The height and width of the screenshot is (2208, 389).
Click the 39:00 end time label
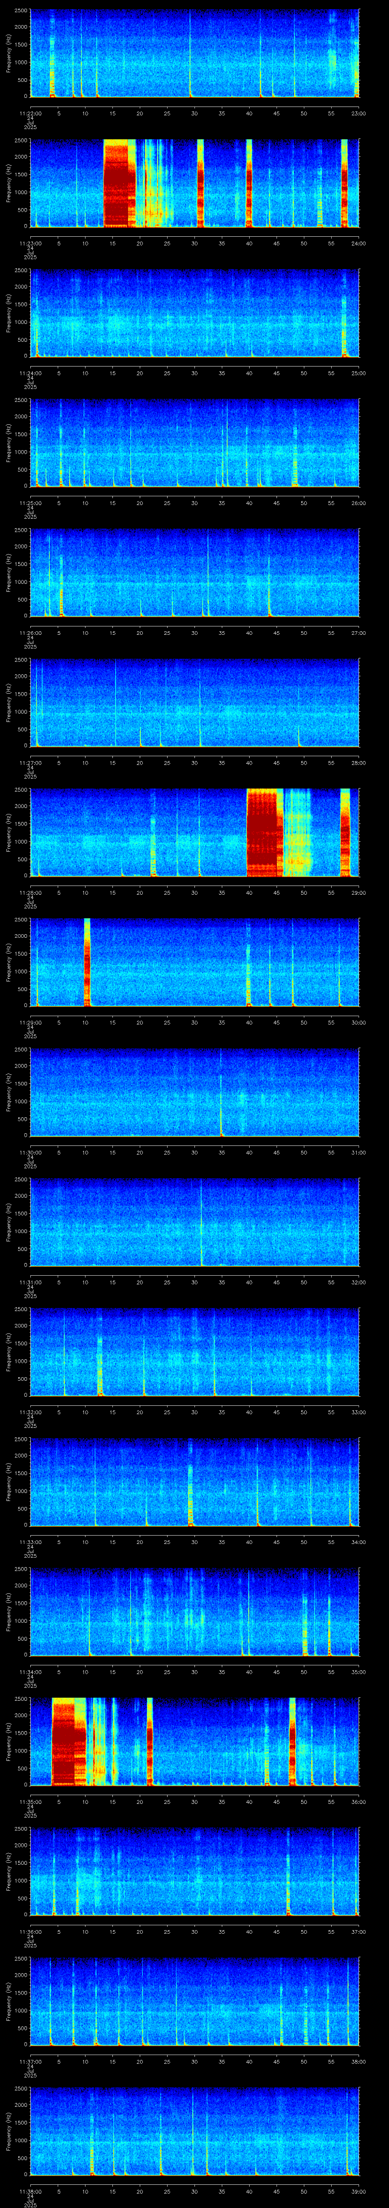(x=359, y=2192)
